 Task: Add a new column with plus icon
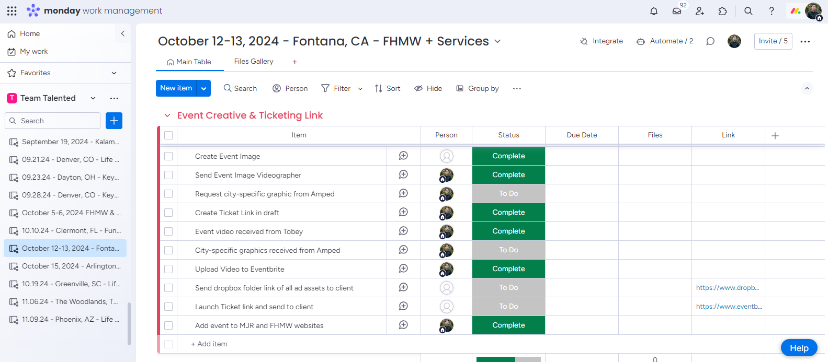coord(775,135)
